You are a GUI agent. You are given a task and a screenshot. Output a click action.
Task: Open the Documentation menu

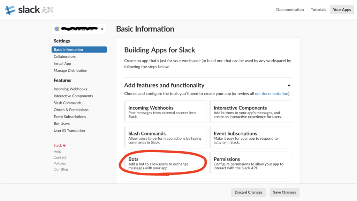(290, 10)
